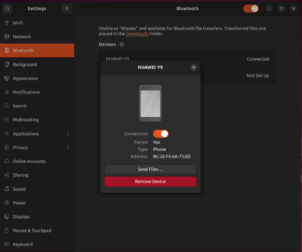The height and width of the screenshot is (252, 302).
Task: Click the Wi-Fi icon in sidebar
Action: click(x=7, y=23)
